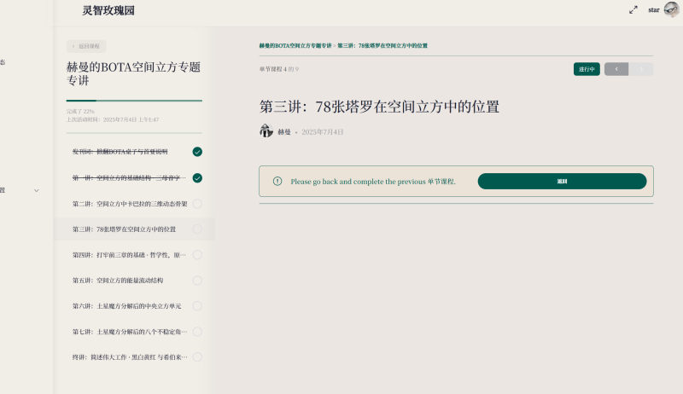Mark the 第七讲 completion circle

[x=197, y=332]
